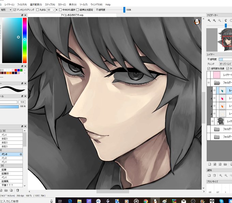Open Skype from the taskbar
Image resolution: width=232 pixels, height=203 pixels.
(221, 201)
